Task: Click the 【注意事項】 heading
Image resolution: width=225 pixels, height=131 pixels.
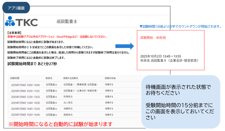Action: [14, 33]
